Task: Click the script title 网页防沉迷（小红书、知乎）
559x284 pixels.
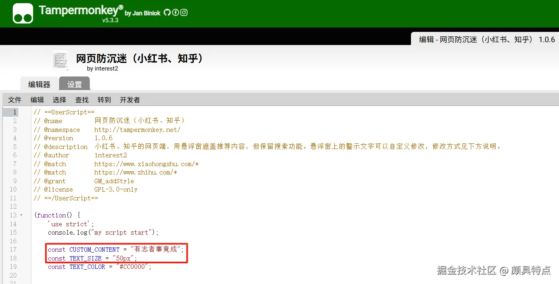Action: [140, 59]
